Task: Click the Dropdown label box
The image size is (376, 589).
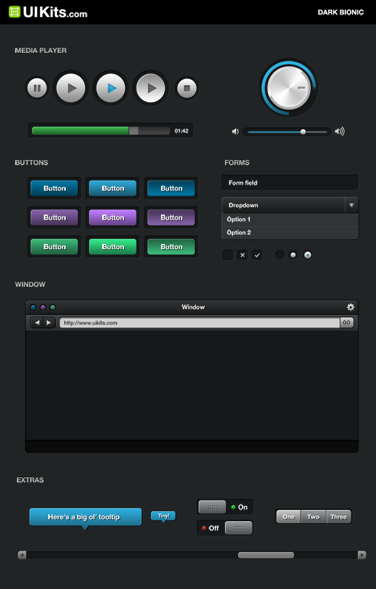Action: (x=283, y=205)
